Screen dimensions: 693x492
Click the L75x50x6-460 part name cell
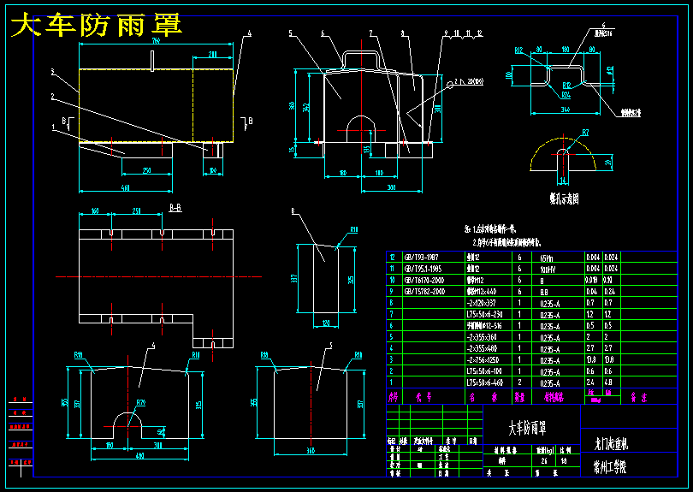pyautogui.click(x=484, y=382)
